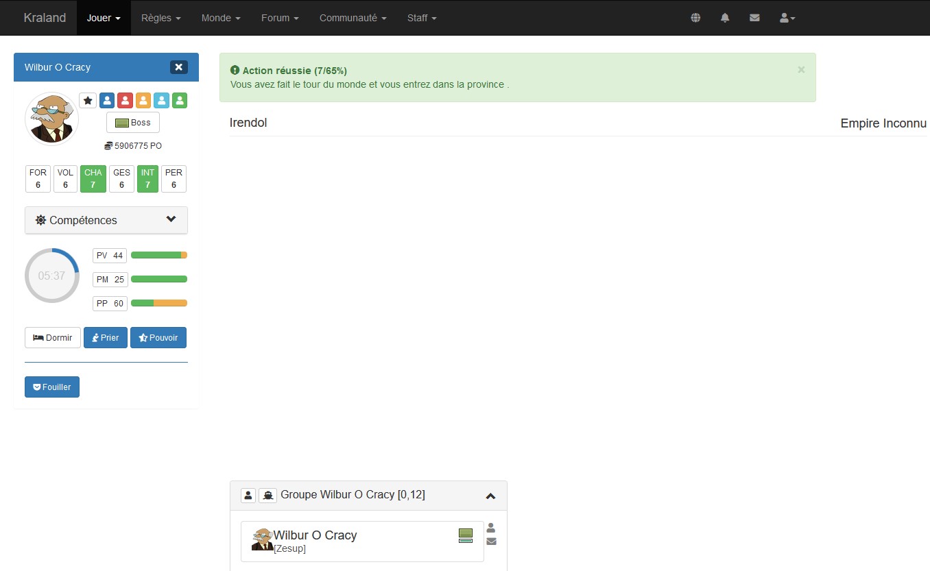930x571 pixels.
Task: Toggle the FOR stat badge
Action: [x=38, y=179]
